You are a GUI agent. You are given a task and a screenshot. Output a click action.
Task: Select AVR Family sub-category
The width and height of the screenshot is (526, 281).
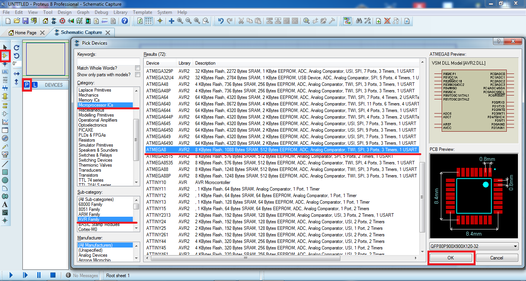coord(105,219)
